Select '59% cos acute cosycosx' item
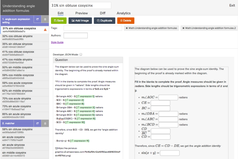 25,85
